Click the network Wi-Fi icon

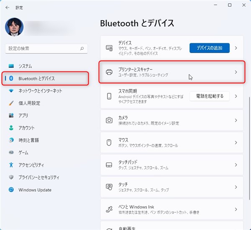coord(11,91)
